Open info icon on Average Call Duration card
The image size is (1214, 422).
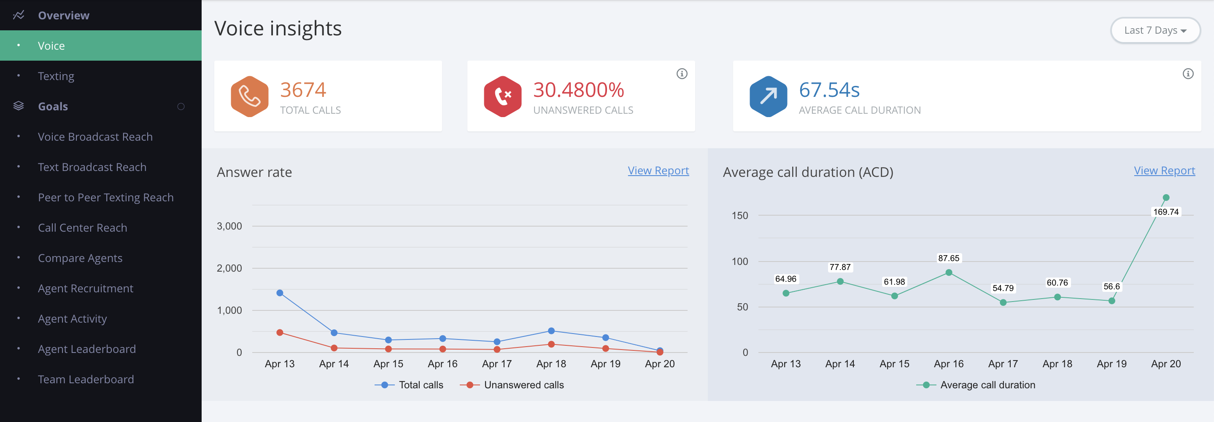point(1188,74)
